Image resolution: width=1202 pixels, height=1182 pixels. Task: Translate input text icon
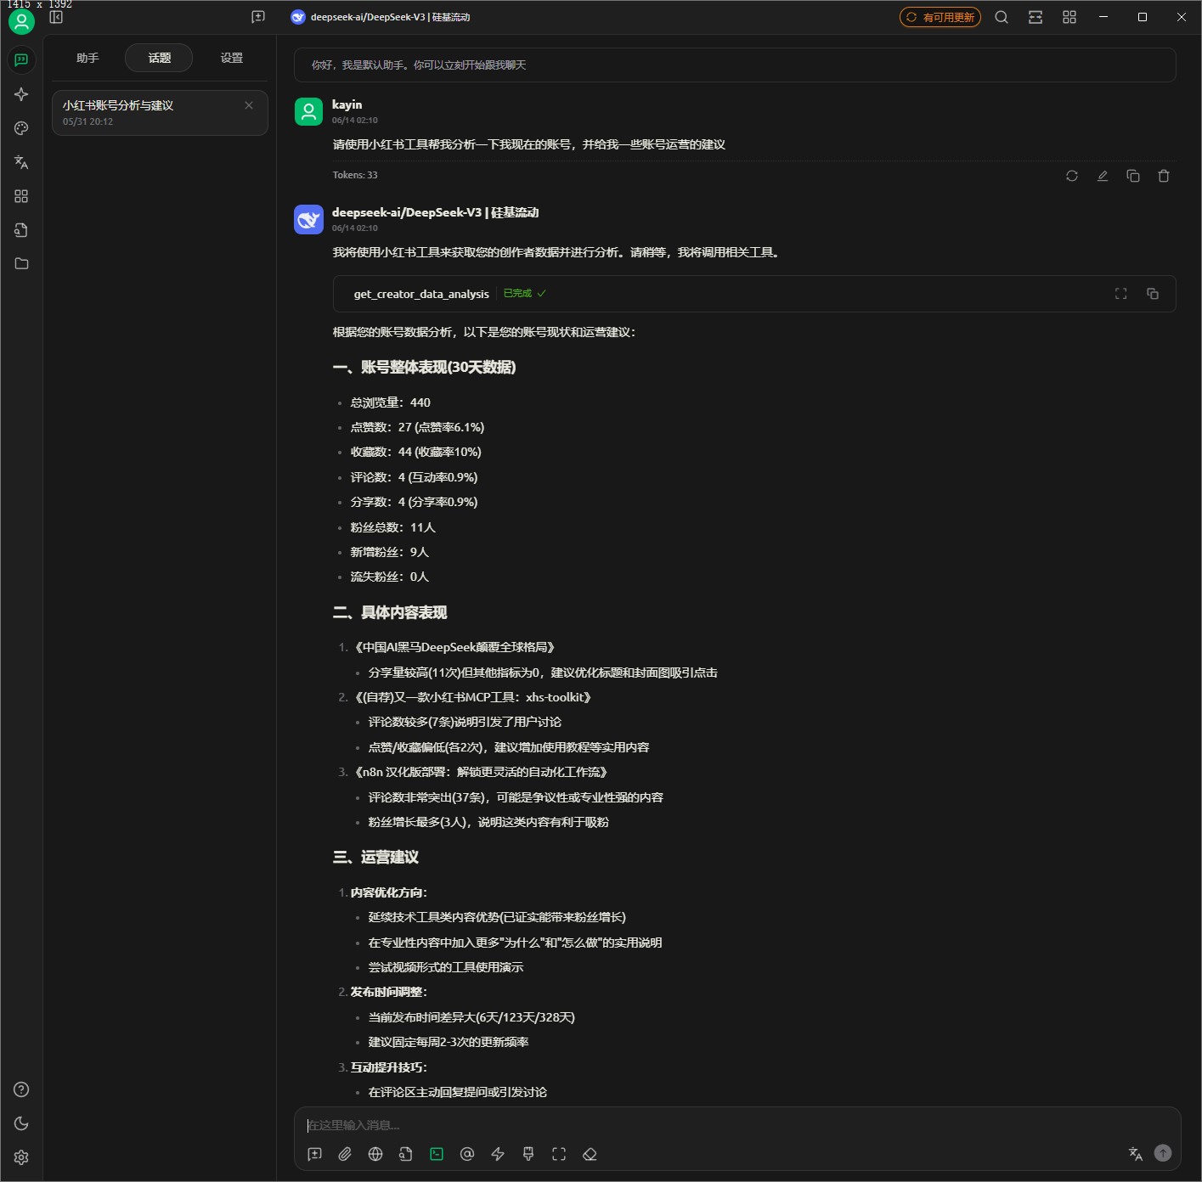[1136, 1153]
